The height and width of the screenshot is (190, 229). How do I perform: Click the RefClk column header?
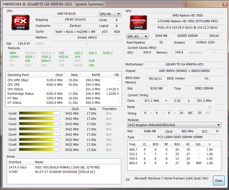pos(90,75)
